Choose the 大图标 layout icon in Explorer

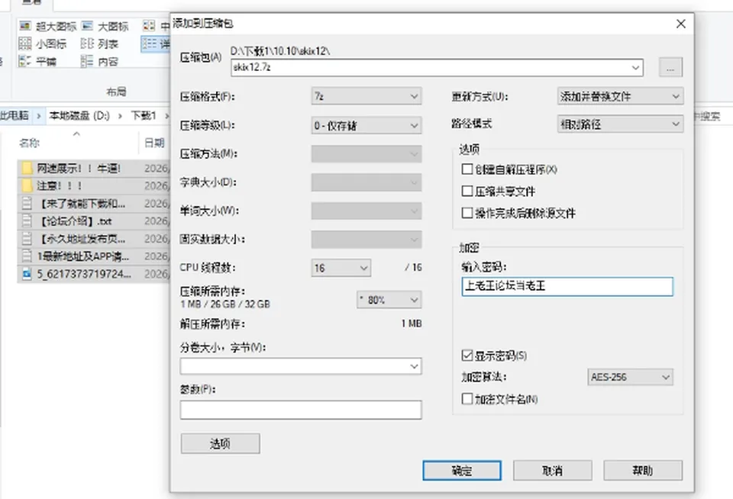click(x=87, y=26)
